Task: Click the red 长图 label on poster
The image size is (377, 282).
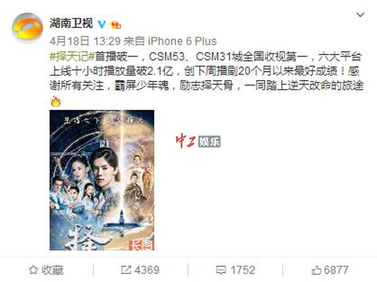Action: (x=142, y=245)
